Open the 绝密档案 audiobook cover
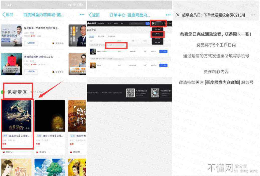The image size is (260, 176). (x=77, y=116)
